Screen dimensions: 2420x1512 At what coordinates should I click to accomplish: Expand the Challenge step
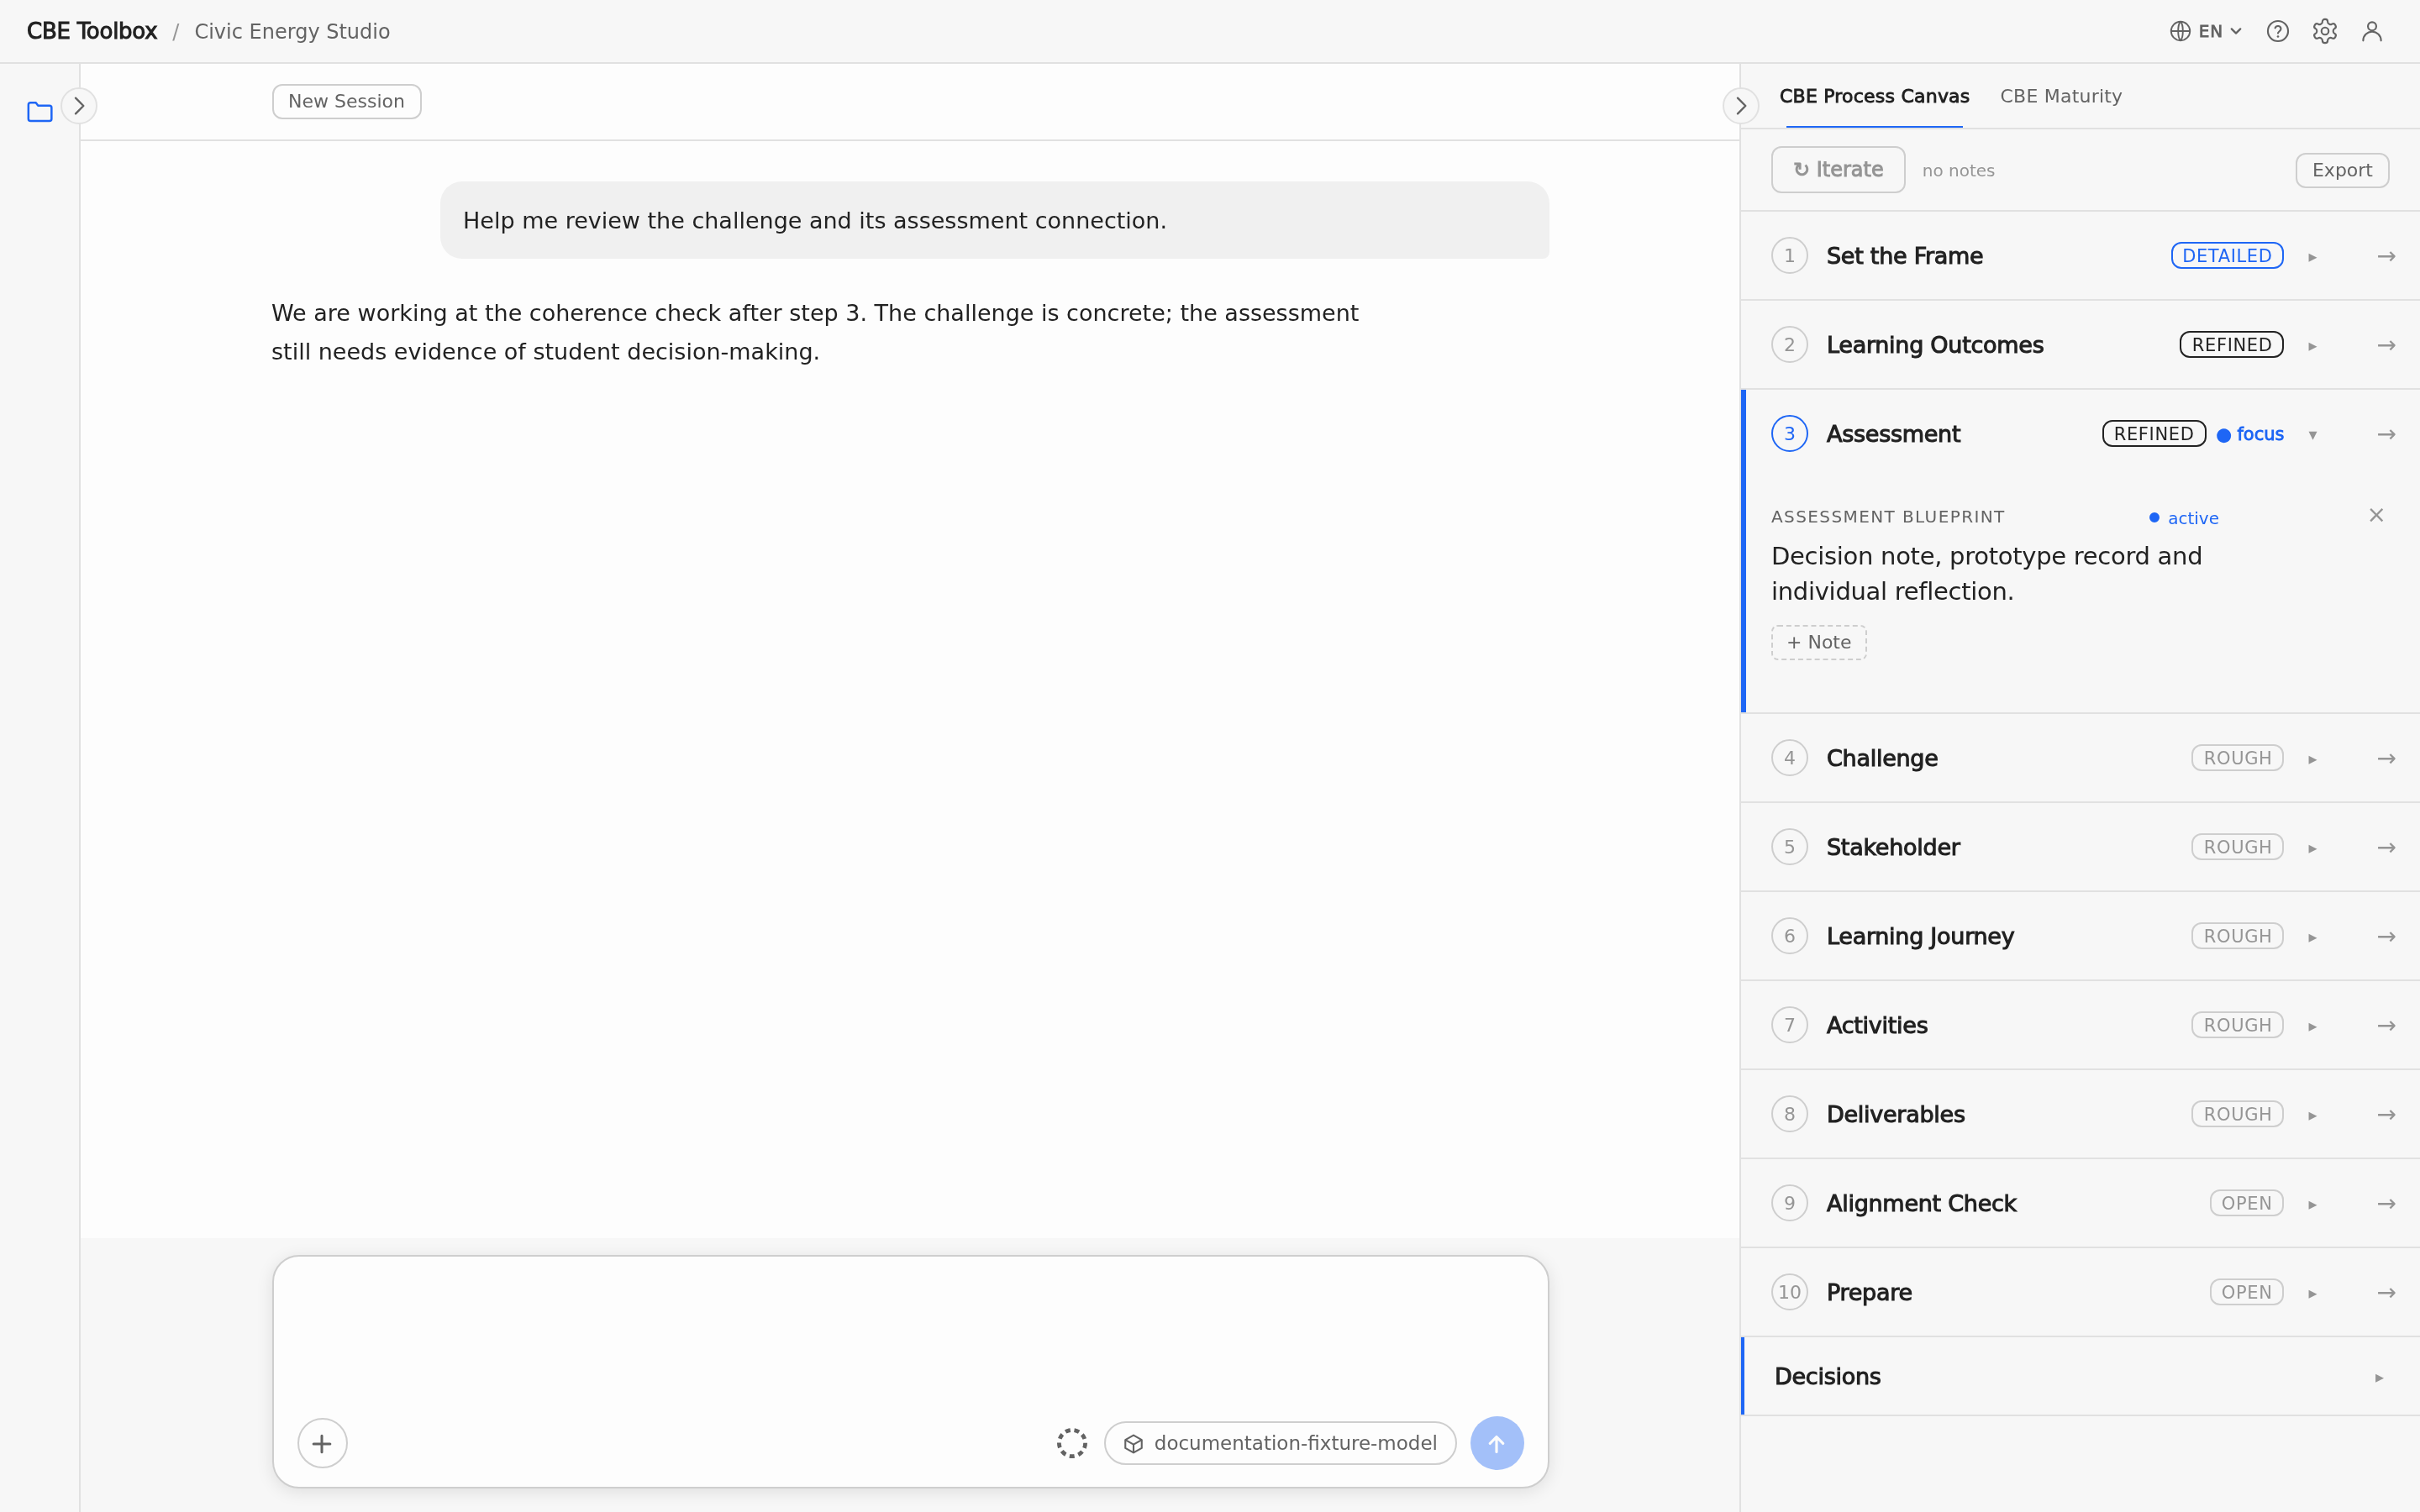(x=2312, y=759)
